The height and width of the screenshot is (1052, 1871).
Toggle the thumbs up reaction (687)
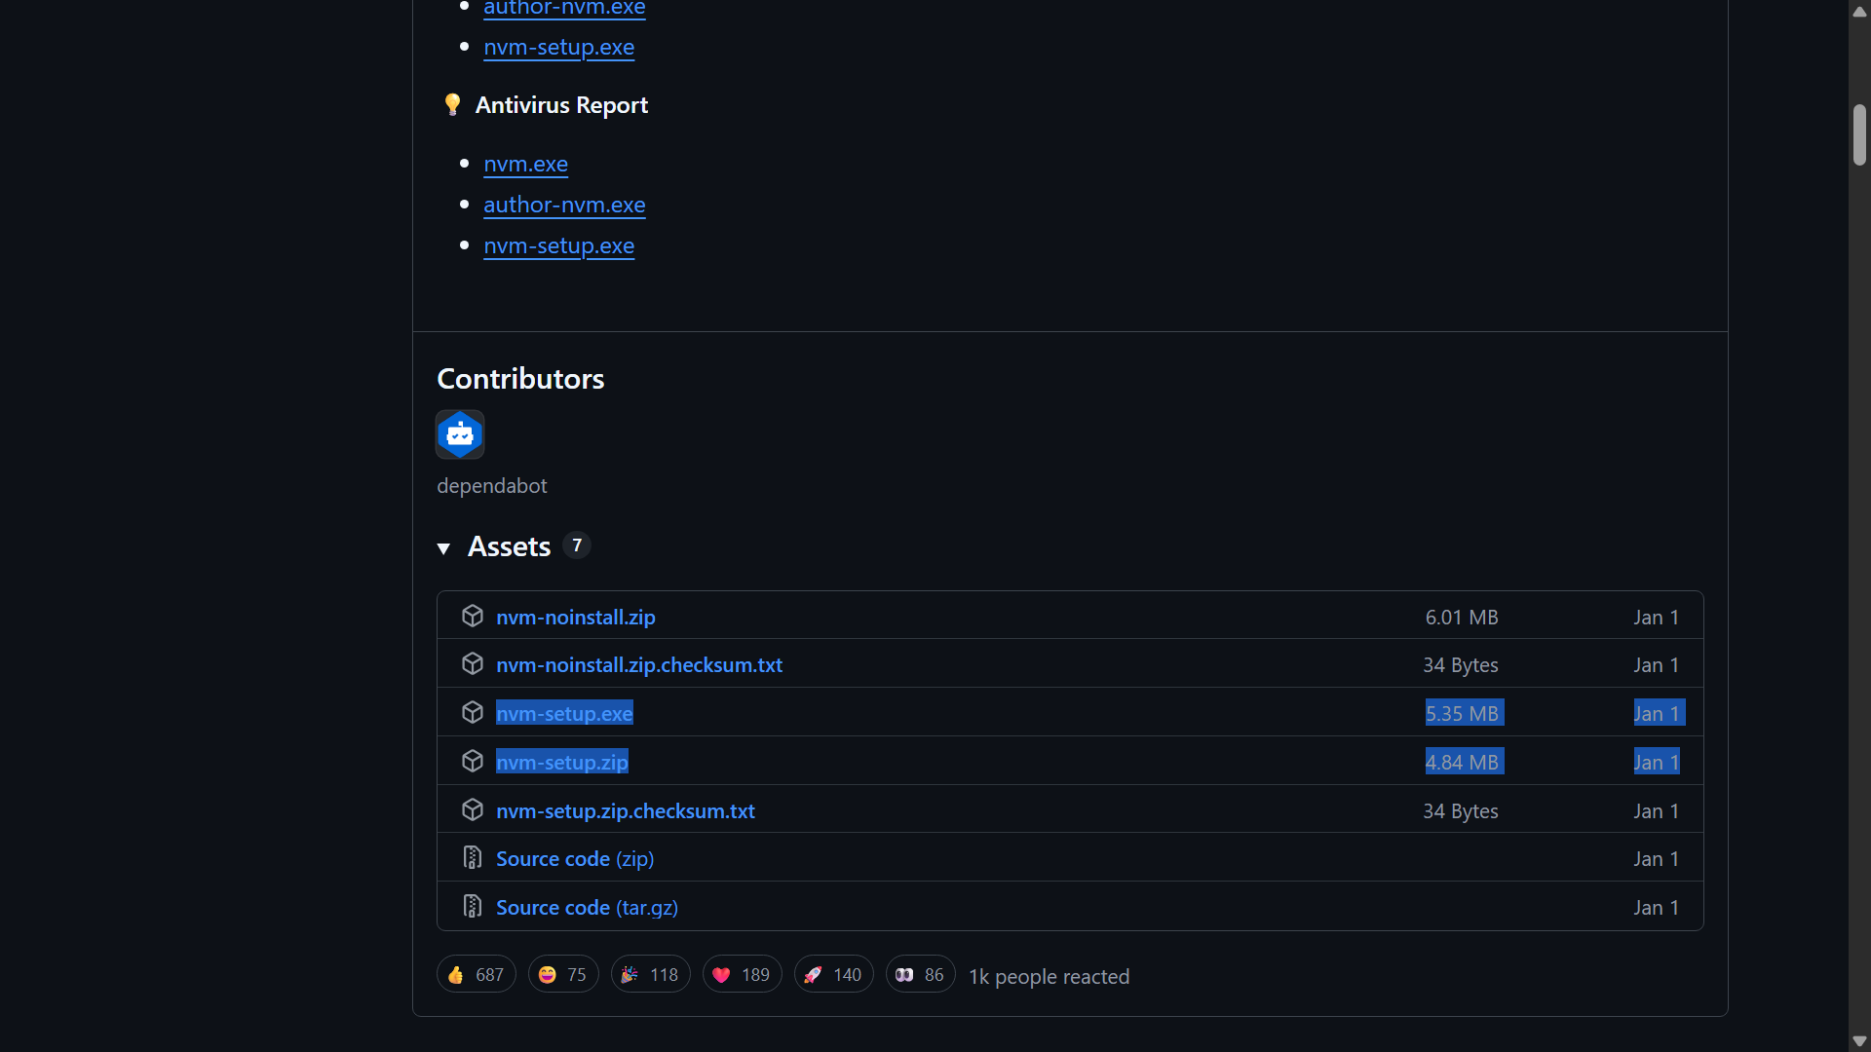point(476,975)
